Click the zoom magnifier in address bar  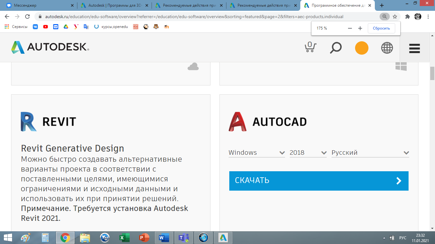(x=385, y=17)
